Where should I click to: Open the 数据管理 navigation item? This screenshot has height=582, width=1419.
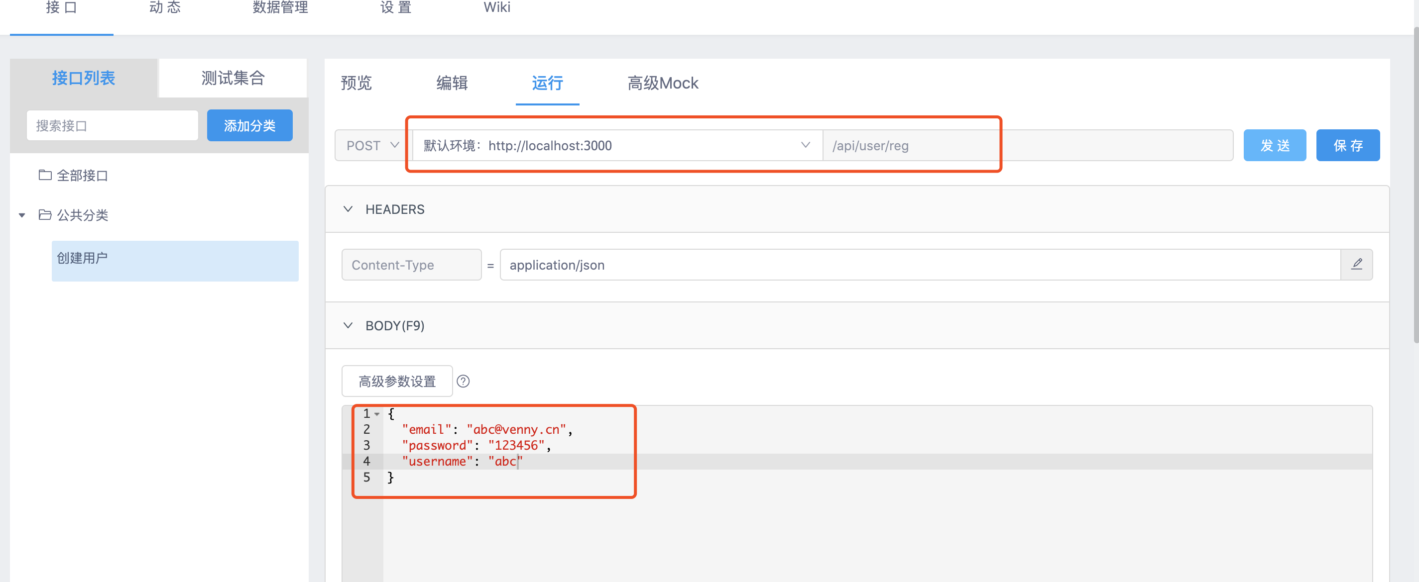280,7
